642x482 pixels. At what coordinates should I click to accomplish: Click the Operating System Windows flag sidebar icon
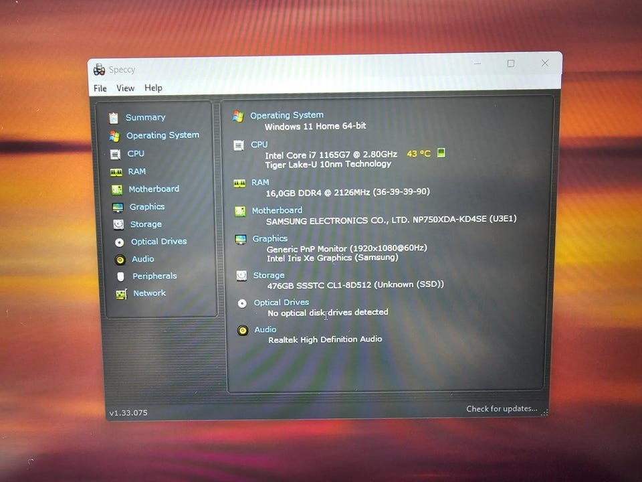click(x=114, y=136)
